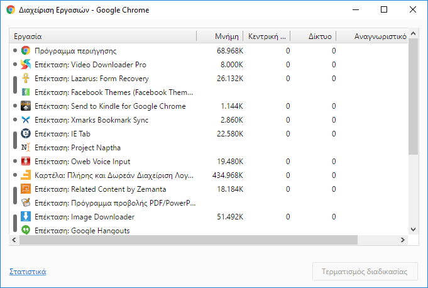This screenshot has height=288, width=428.
Task: Select the Επέκταση: Image Downloader row
Action: pos(209,216)
